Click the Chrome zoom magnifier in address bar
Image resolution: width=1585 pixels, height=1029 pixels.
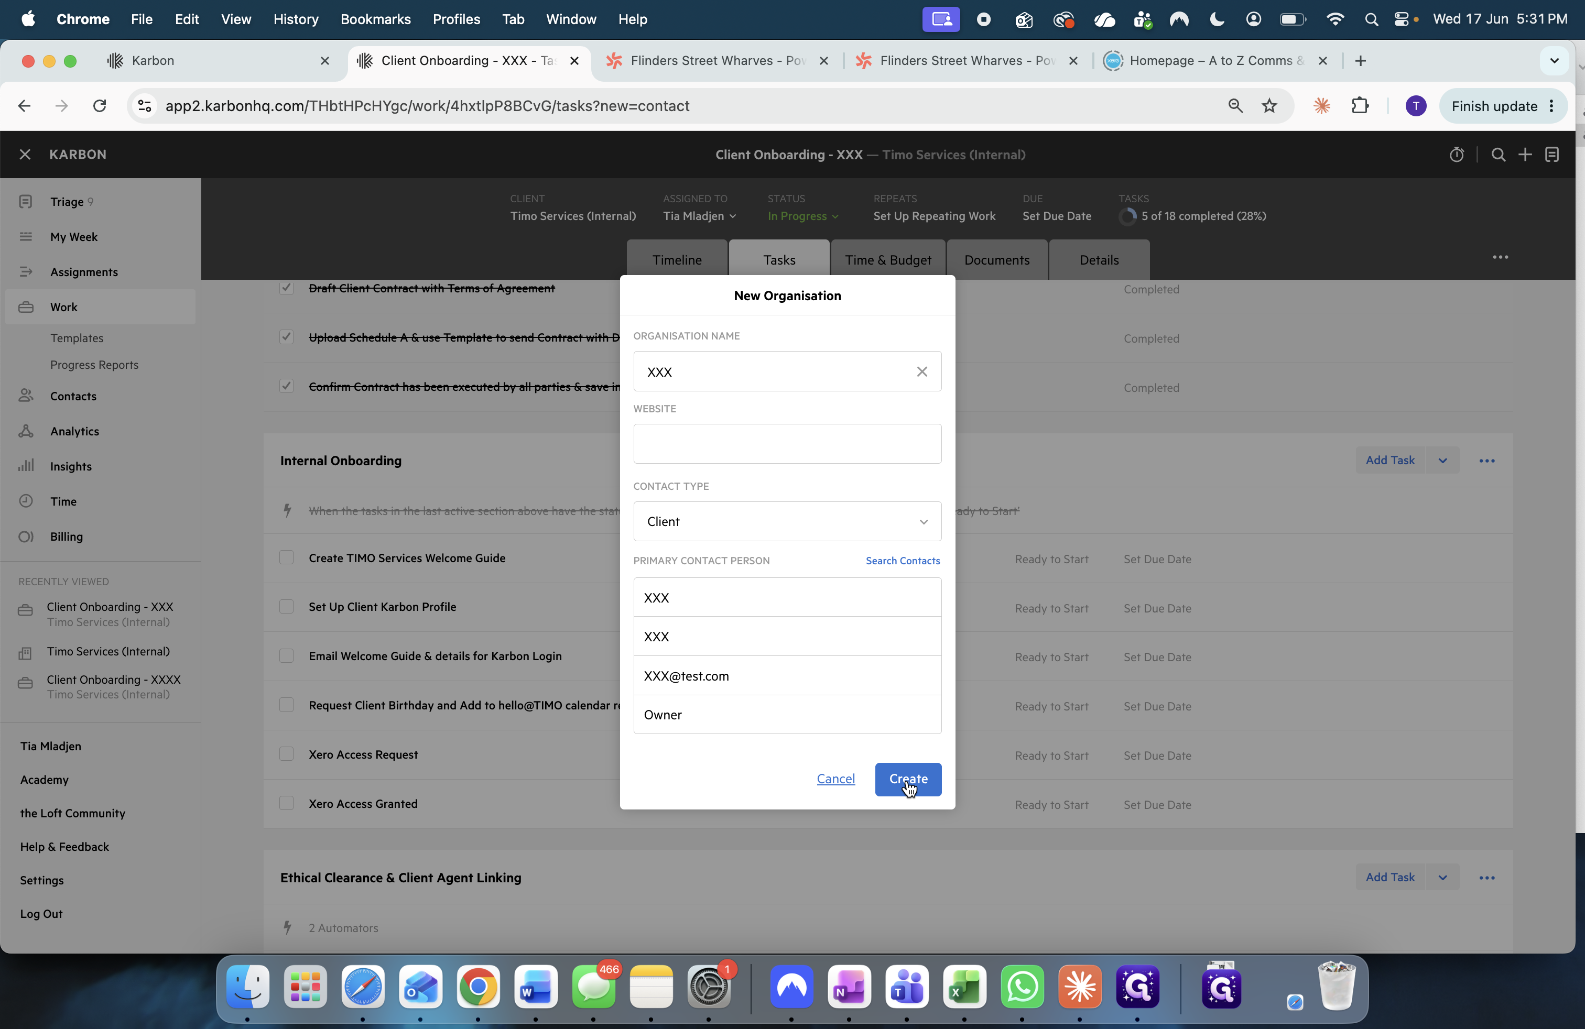pos(1235,106)
